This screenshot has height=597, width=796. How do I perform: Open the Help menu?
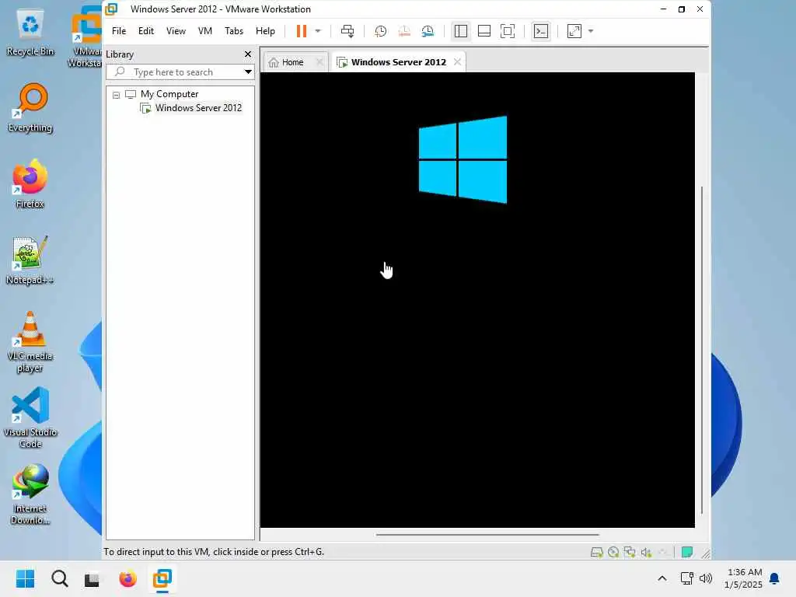pos(265,31)
